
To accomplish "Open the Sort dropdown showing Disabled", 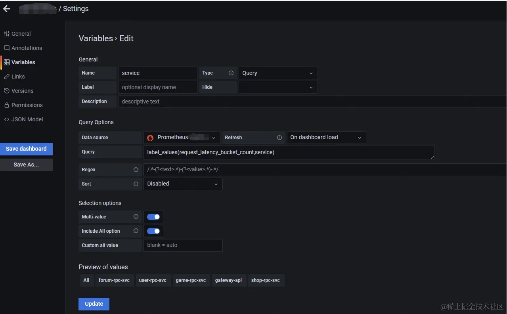I will tap(183, 184).
